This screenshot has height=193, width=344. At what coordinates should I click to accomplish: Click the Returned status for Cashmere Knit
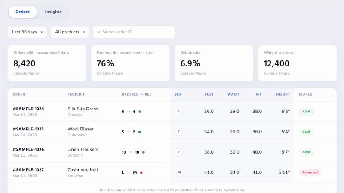310,172
